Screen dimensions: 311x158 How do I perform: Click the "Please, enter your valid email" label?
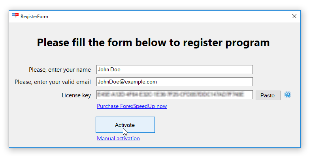(x=53, y=82)
